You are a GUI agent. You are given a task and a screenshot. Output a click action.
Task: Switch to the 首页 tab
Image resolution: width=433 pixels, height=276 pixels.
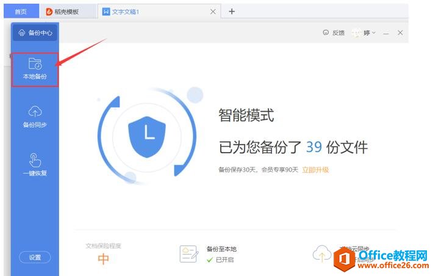click(21, 12)
